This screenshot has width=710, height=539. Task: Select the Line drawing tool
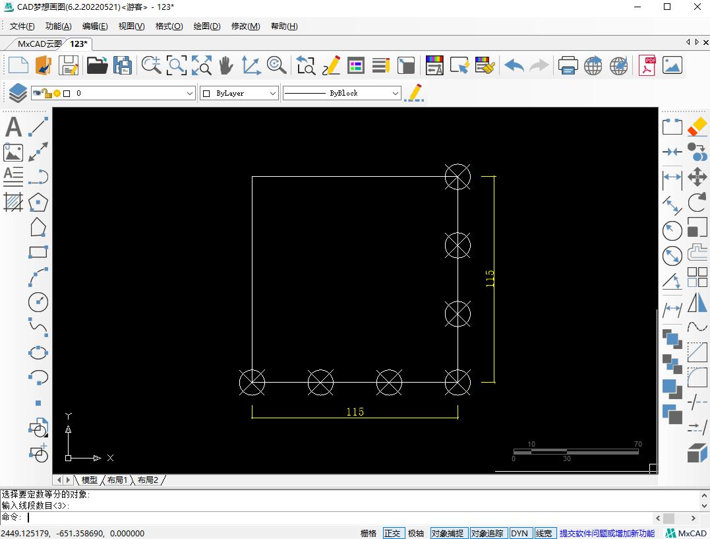point(38,127)
